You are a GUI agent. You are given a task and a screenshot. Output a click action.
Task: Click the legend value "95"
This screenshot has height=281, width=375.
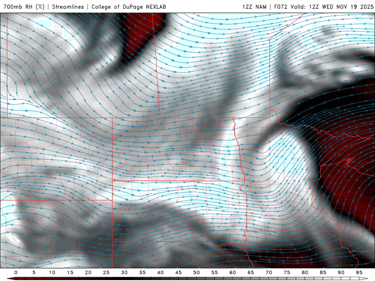click(x=359, y=273)
